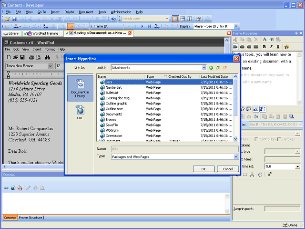The image size is (305, 229).
Task: Click OK in Insert Hyperlink dialog
Action: tap(203, 169)
